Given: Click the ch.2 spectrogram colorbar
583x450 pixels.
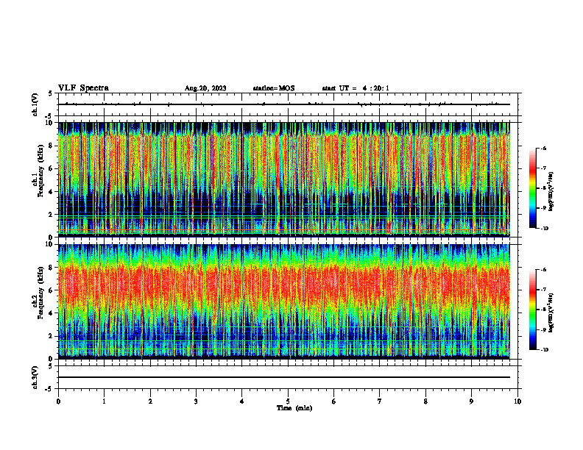Looking at the screenshot, I should tap(532, 310).
